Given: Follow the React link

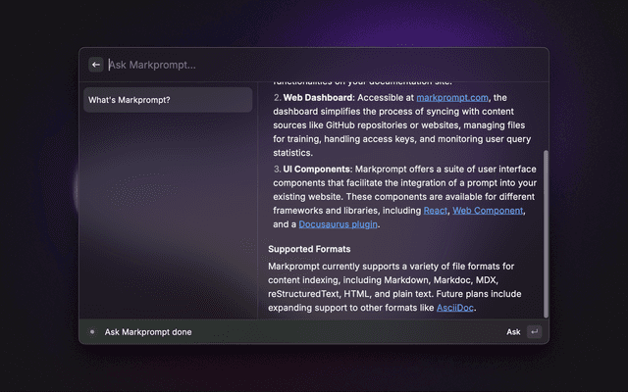Looking at the screenshot, I should (x=435, y=211).
